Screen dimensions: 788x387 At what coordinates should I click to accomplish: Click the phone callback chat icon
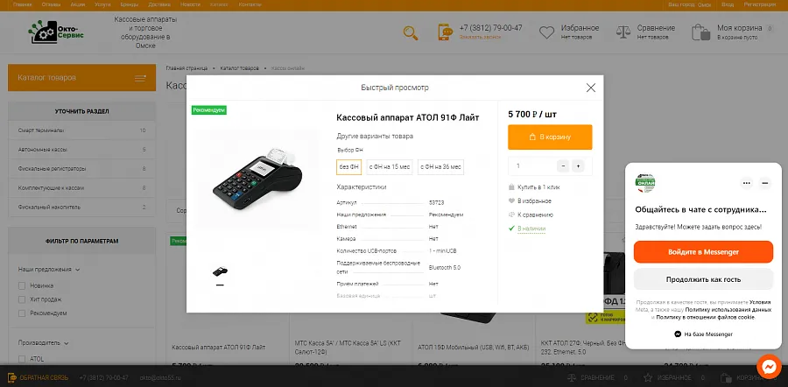click(446, 32)
